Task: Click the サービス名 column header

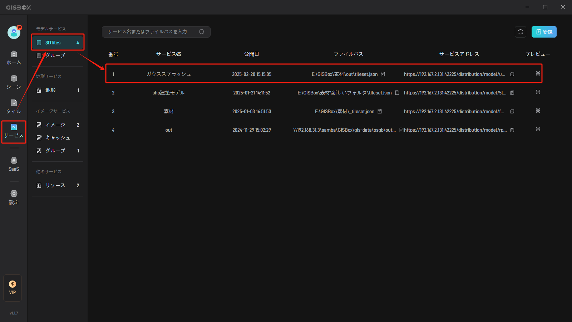Action: point(169,54)
